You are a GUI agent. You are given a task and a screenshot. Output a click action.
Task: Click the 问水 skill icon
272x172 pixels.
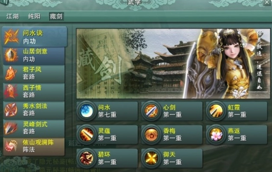tap(86, 111)
